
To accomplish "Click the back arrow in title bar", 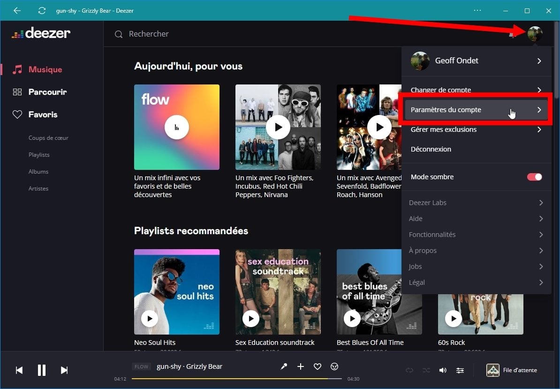I will click(17, 10).
